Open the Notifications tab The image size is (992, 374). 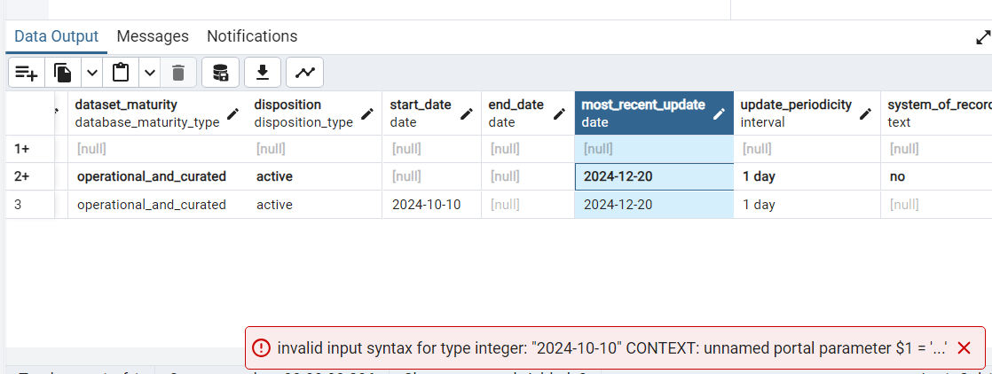pyautogui.click(x=252, y=36)
